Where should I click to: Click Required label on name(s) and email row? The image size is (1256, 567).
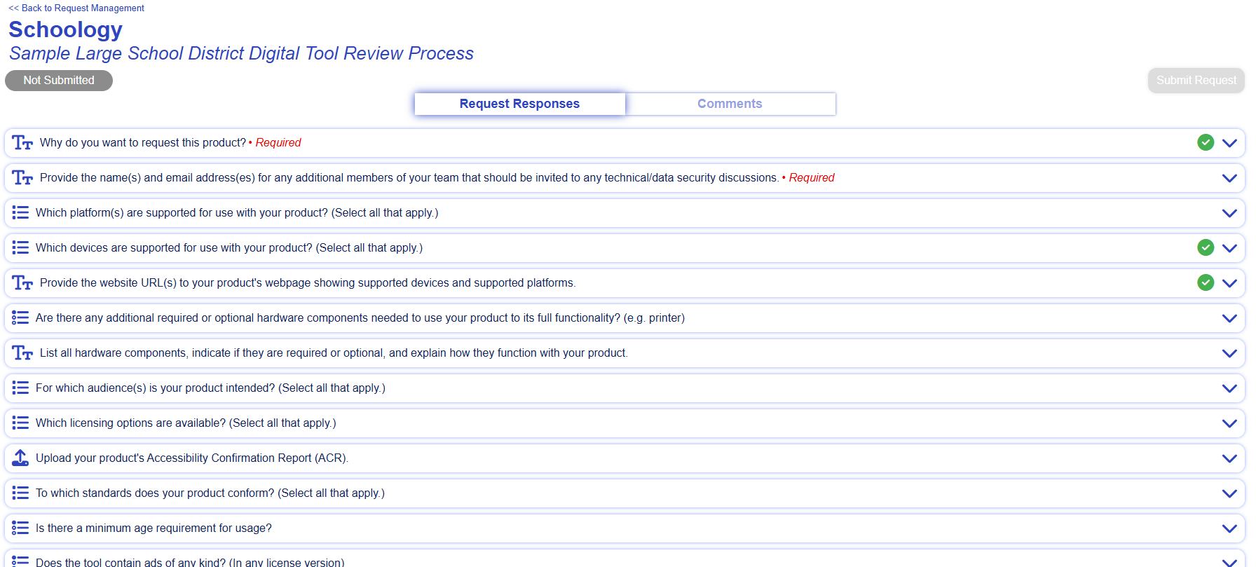point(812,177)
